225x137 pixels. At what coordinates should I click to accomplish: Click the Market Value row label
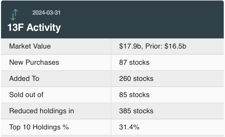[30, 46]
